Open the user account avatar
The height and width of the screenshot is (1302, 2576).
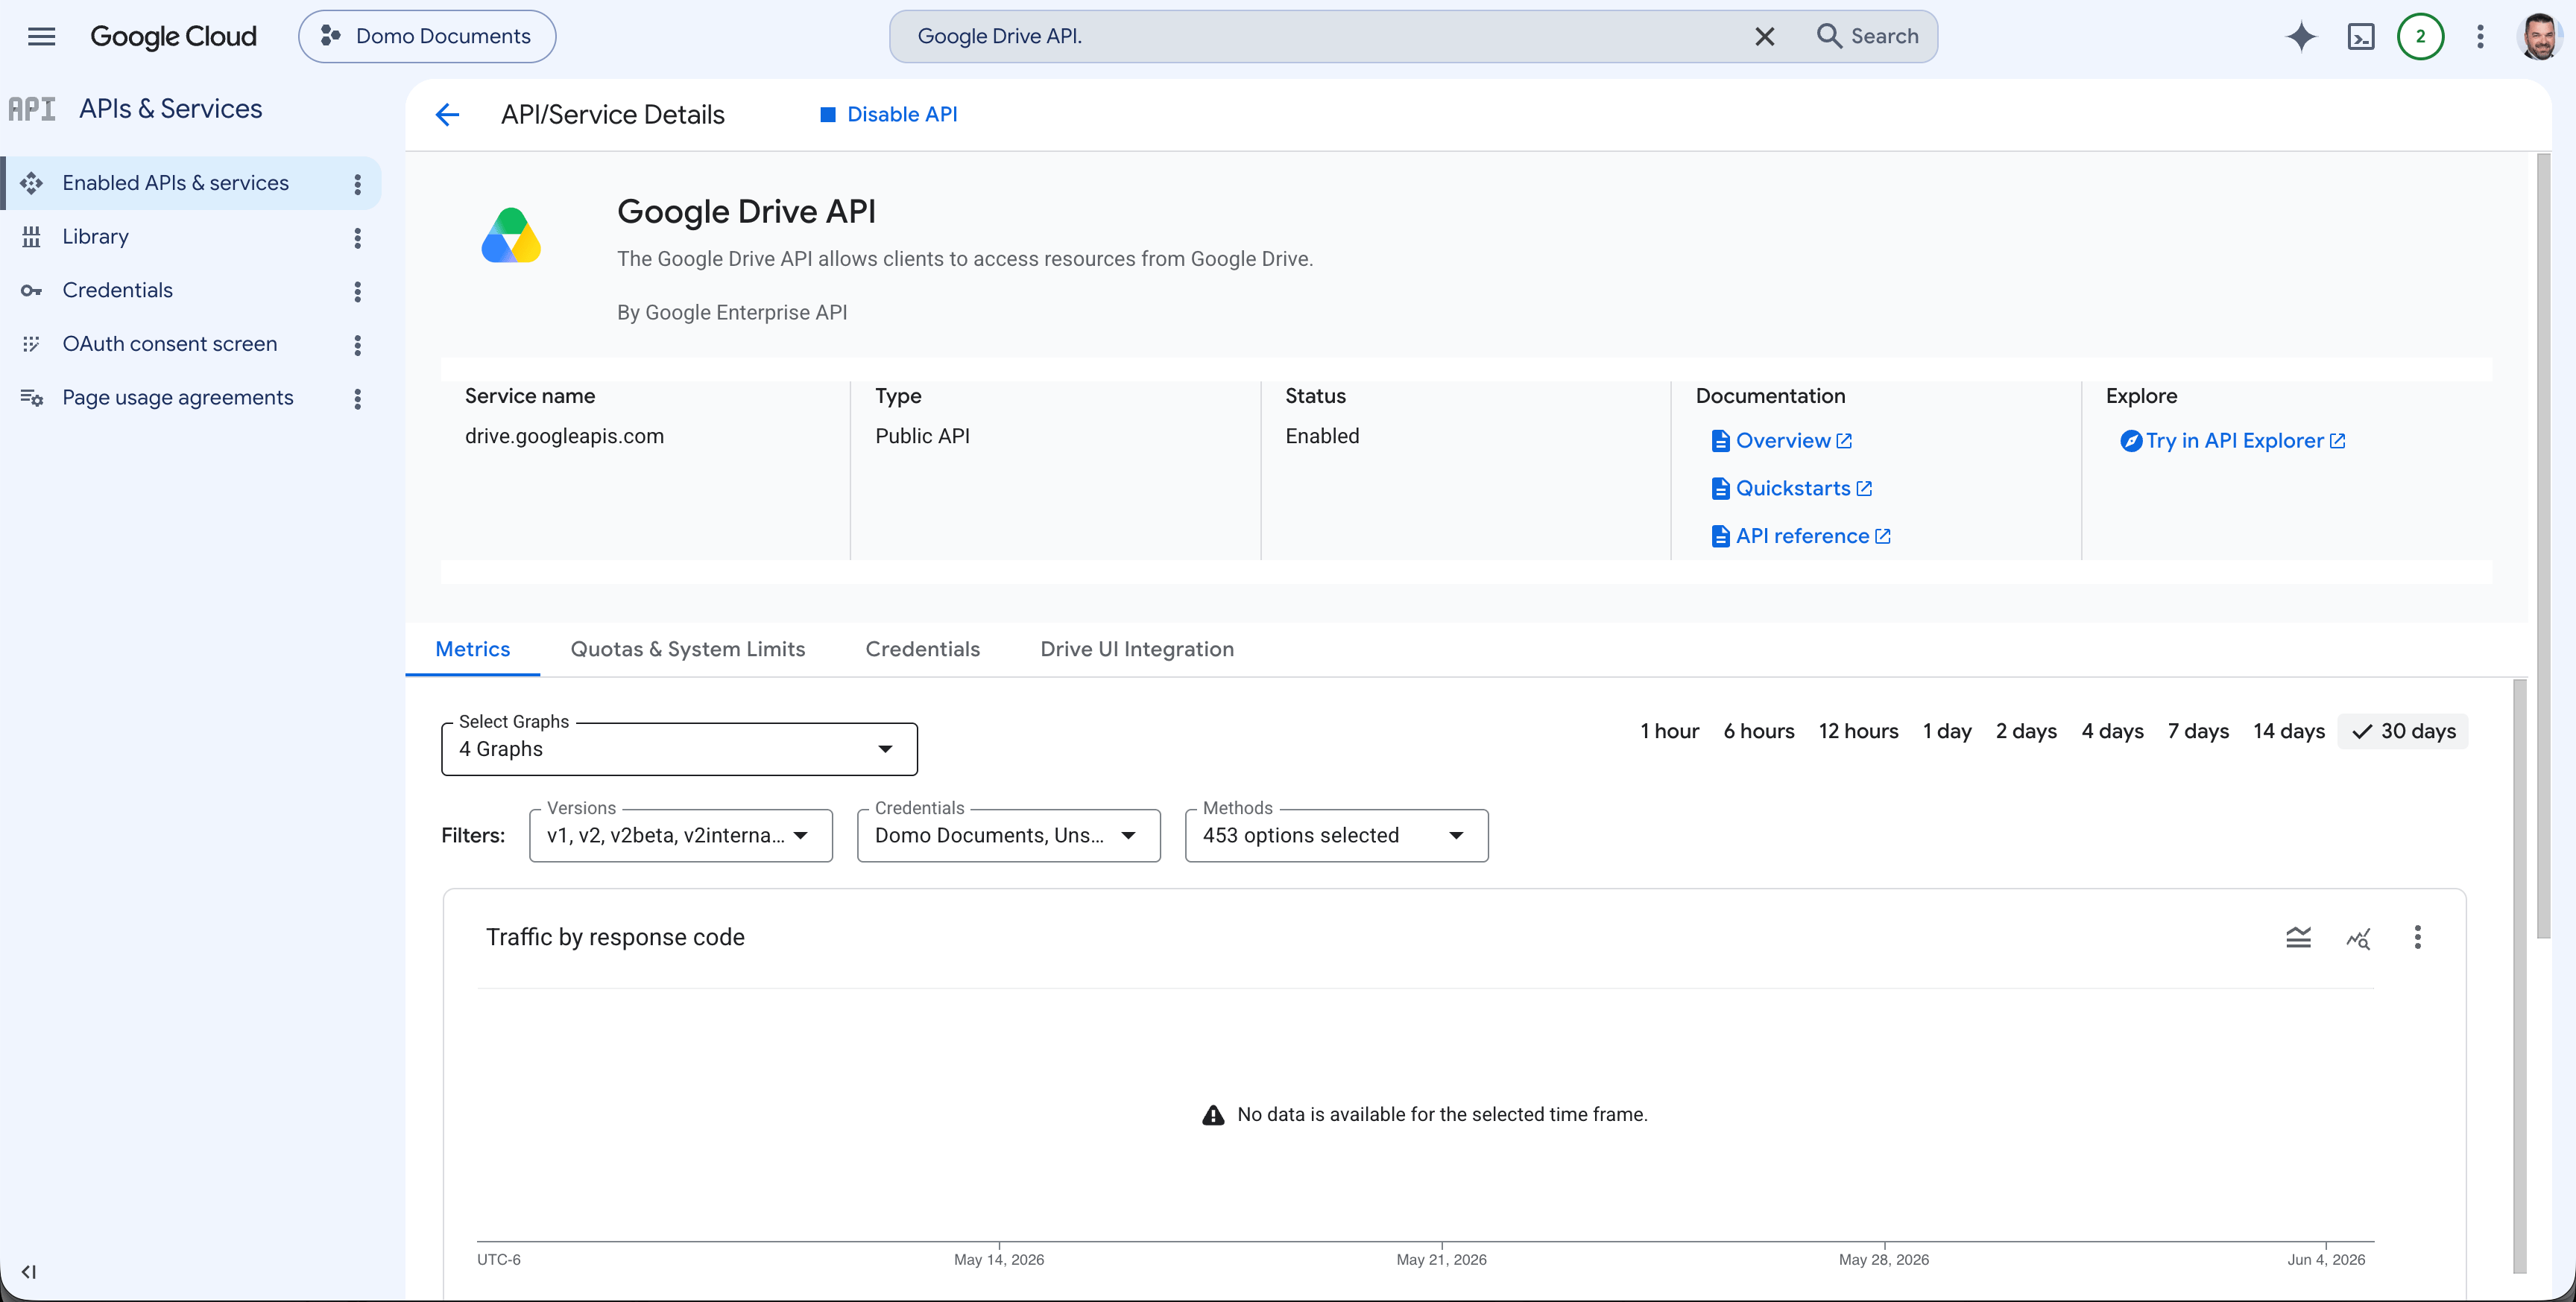pyautogui.click(x=2539, y=37)
